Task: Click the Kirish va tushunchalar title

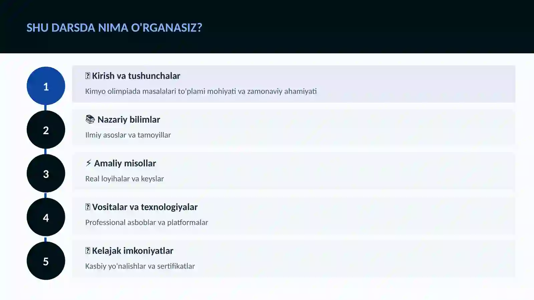Action: tap(136, 76)
